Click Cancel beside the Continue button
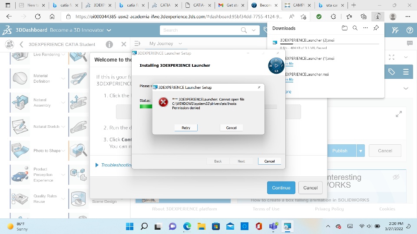This screenshot has width=417, height=234. pyautogui.click(x=310, y=188)
